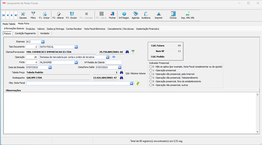The image size is (262, 145).
Task: Click the Imprimir printer icon
Action: click(159, 14)
